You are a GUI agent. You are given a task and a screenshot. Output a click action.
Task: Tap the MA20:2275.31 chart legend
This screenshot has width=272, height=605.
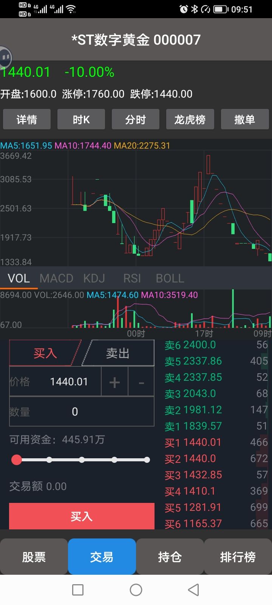point(142,146)
